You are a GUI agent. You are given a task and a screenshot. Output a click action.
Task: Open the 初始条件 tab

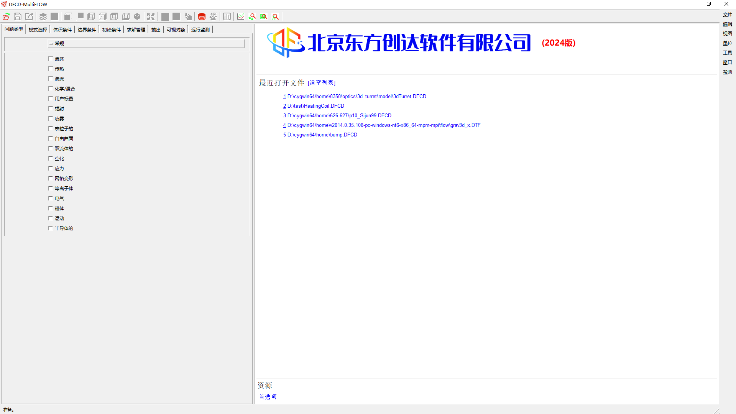[111, 30]
